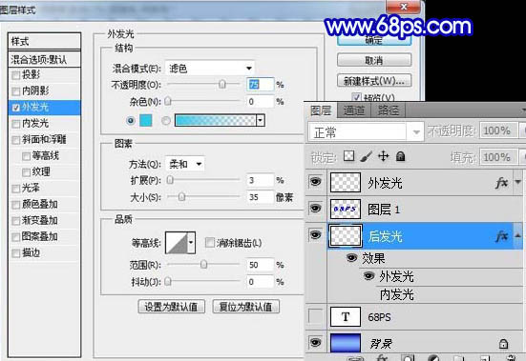Switch to the 通道 tab
Image resolution: width=526 pixels, height=361 pixels.
(x=353, y=110)
